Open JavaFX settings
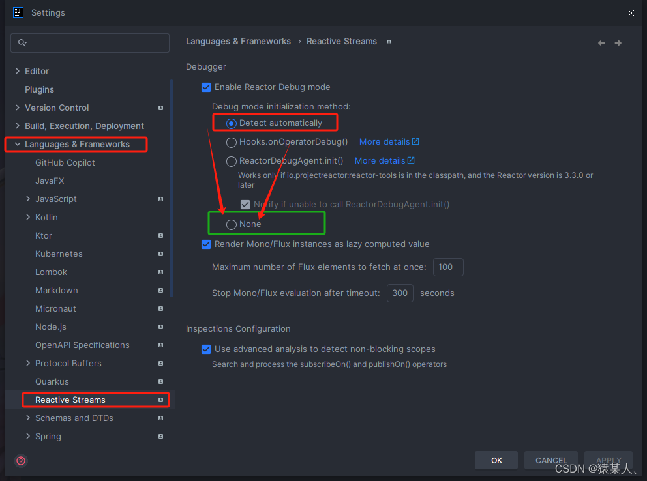Screen dimensions: 647x481 click(50, 181)
